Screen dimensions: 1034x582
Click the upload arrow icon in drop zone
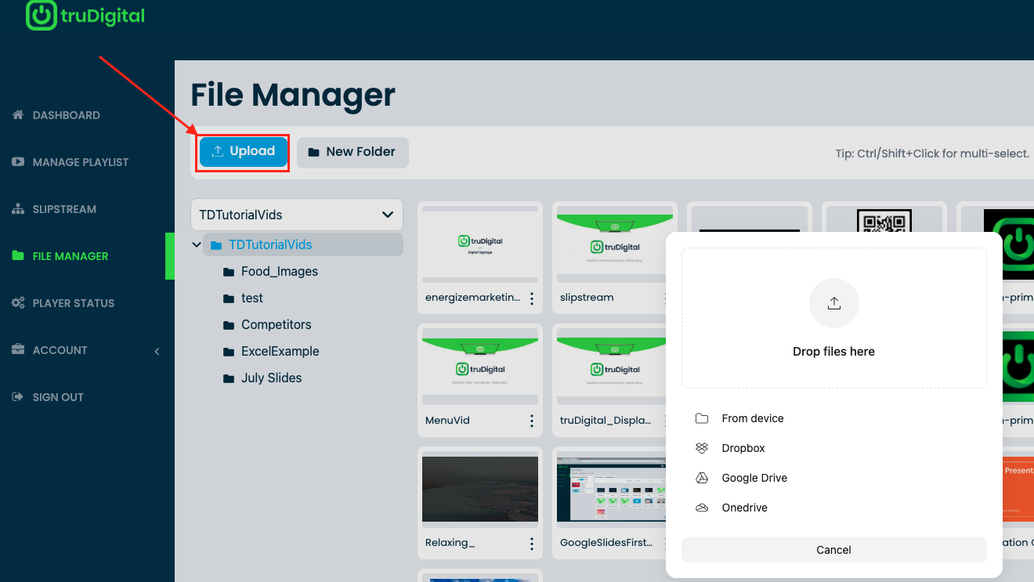coord(834,303)
